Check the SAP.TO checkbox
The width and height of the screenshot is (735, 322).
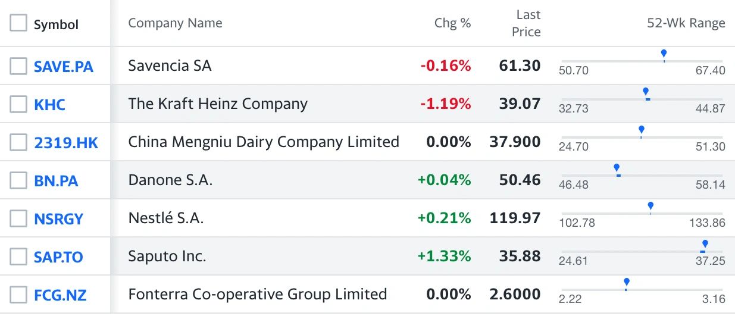(18, 257)
